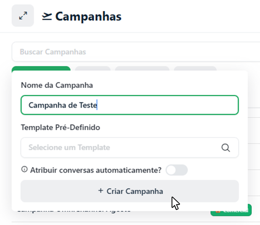This screenshot has height=225, width=260.
Task: Click the expand arrows icon beside Campanhas
Action: 23,16
